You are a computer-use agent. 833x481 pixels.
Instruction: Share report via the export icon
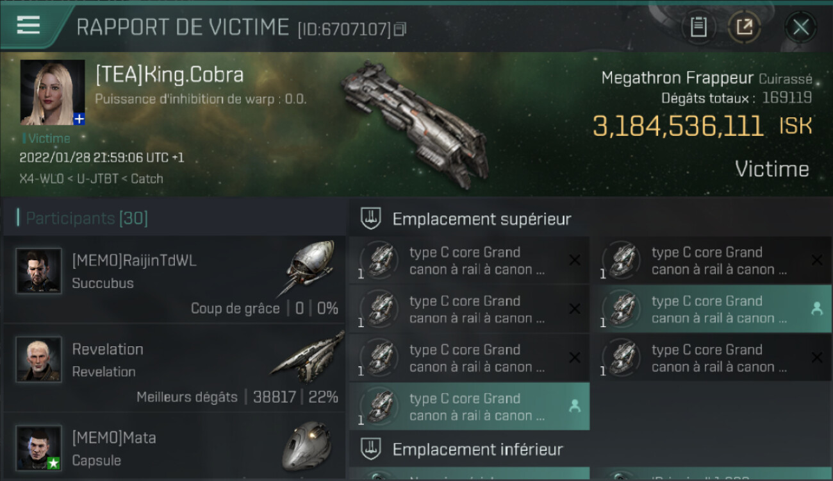[x=744, y=27]
